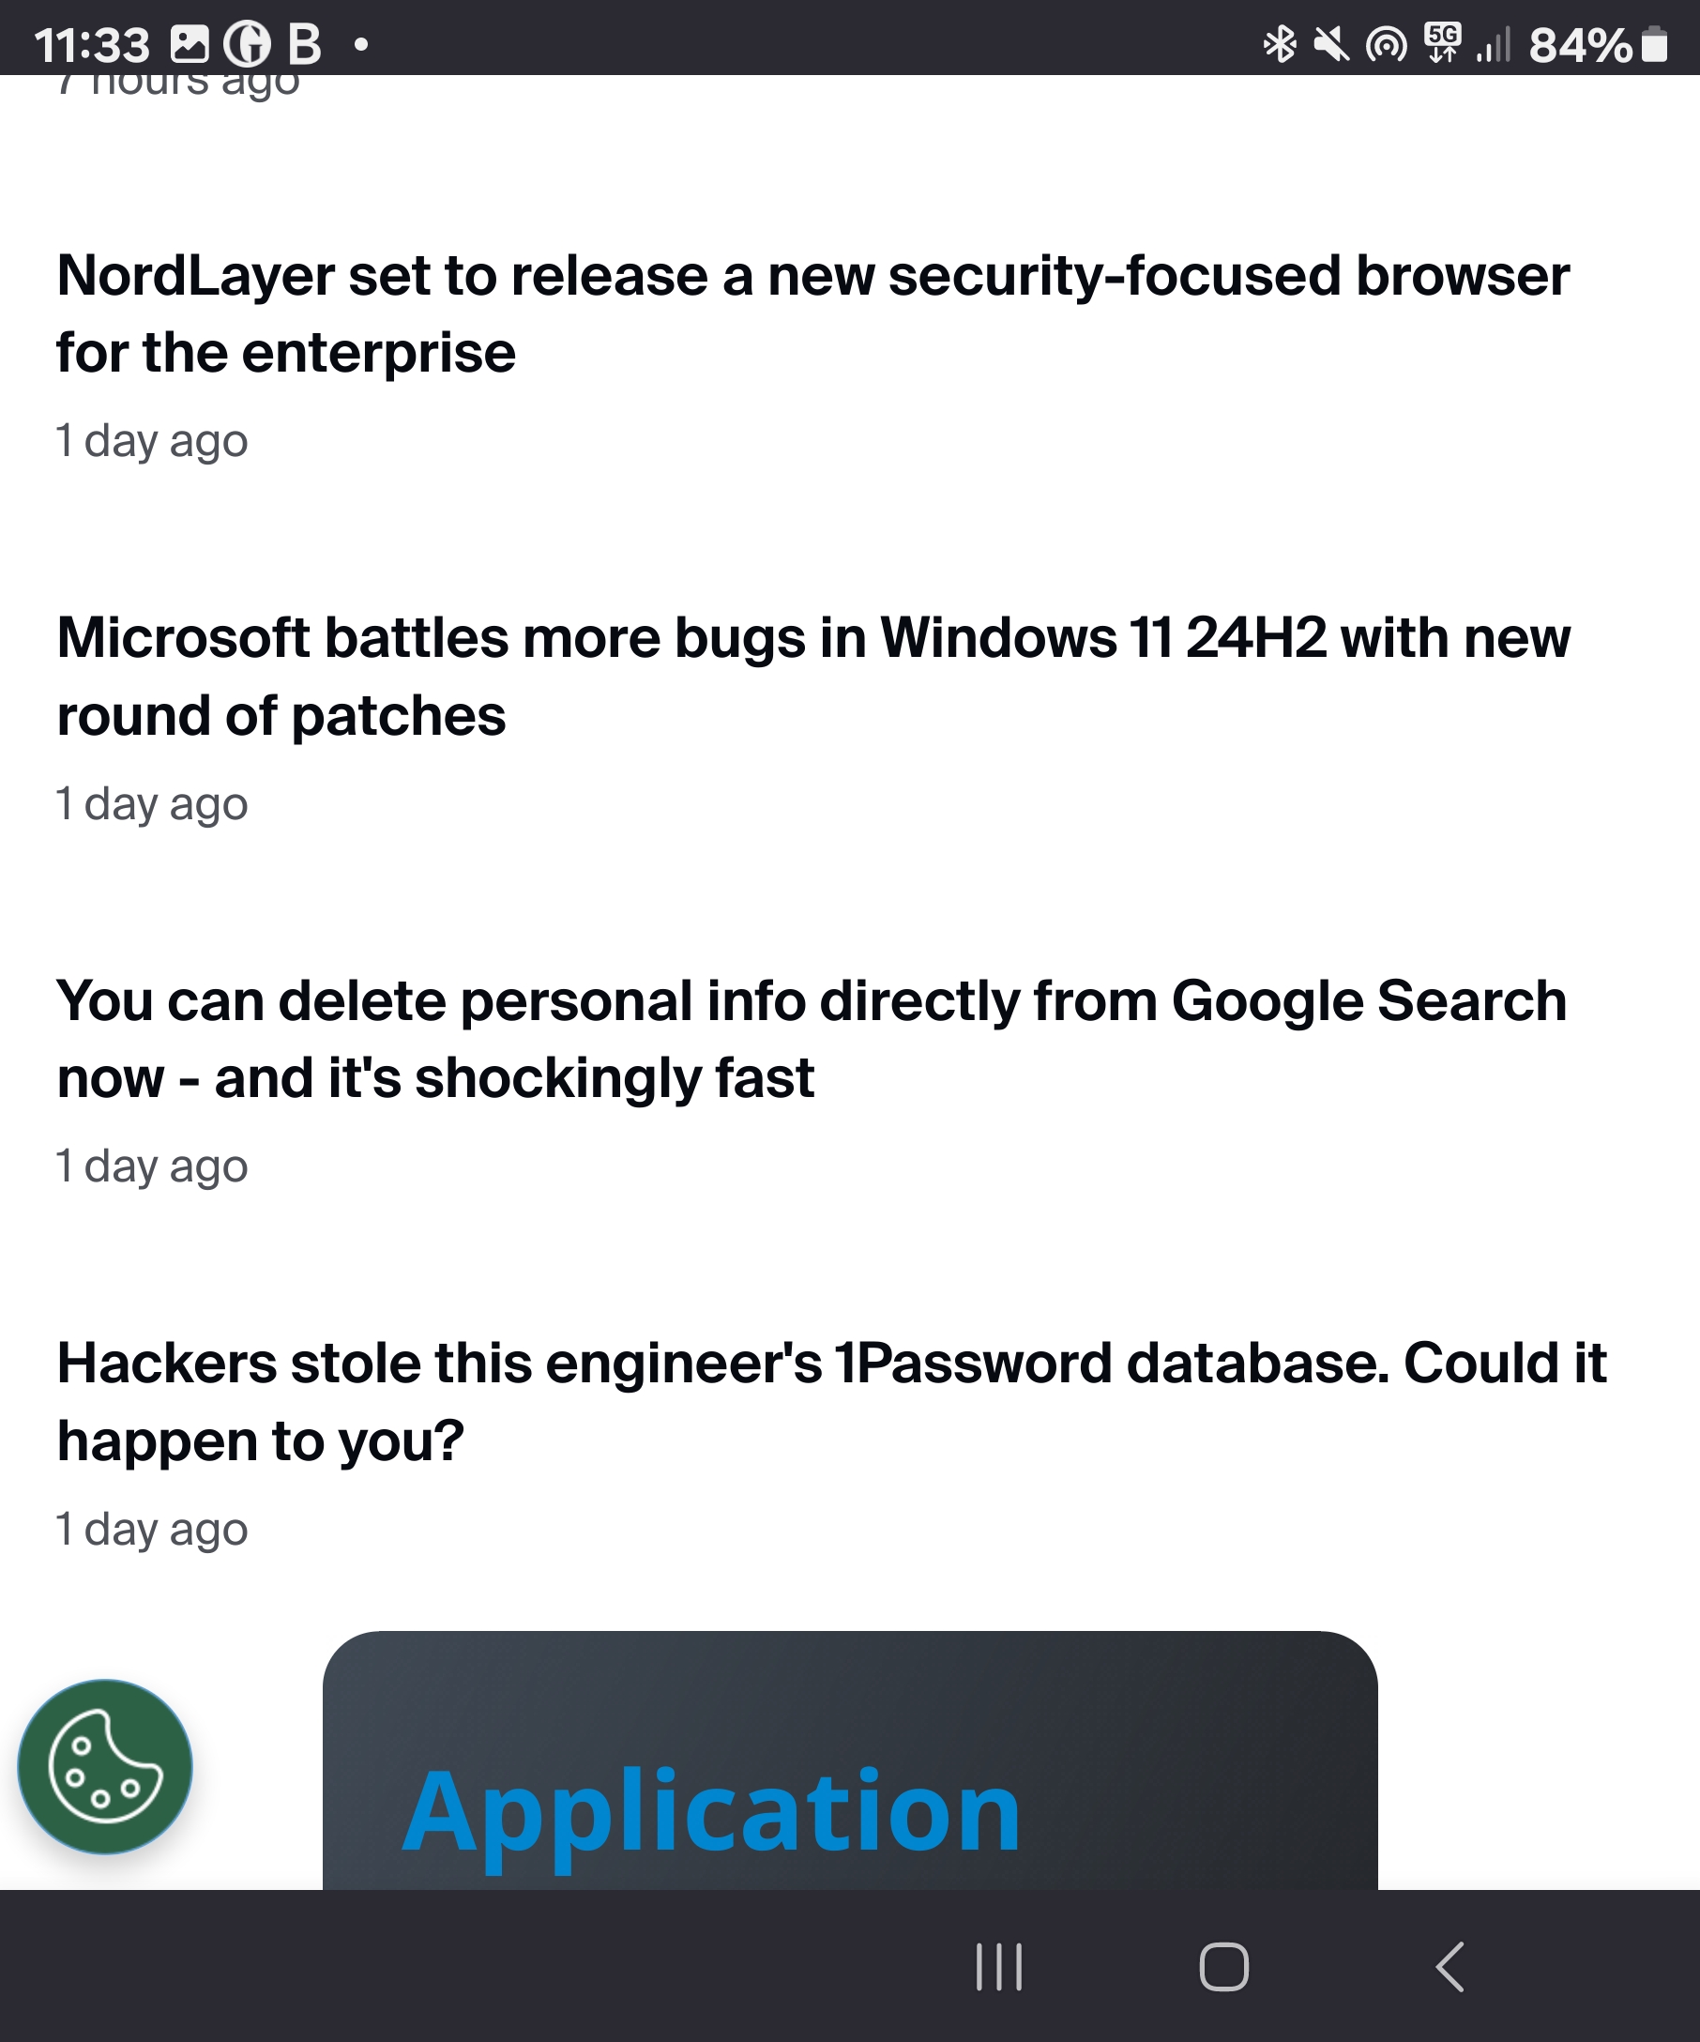1700x2042 pixels.
Task: Open the recent apps button
Action: (998, 1967)
